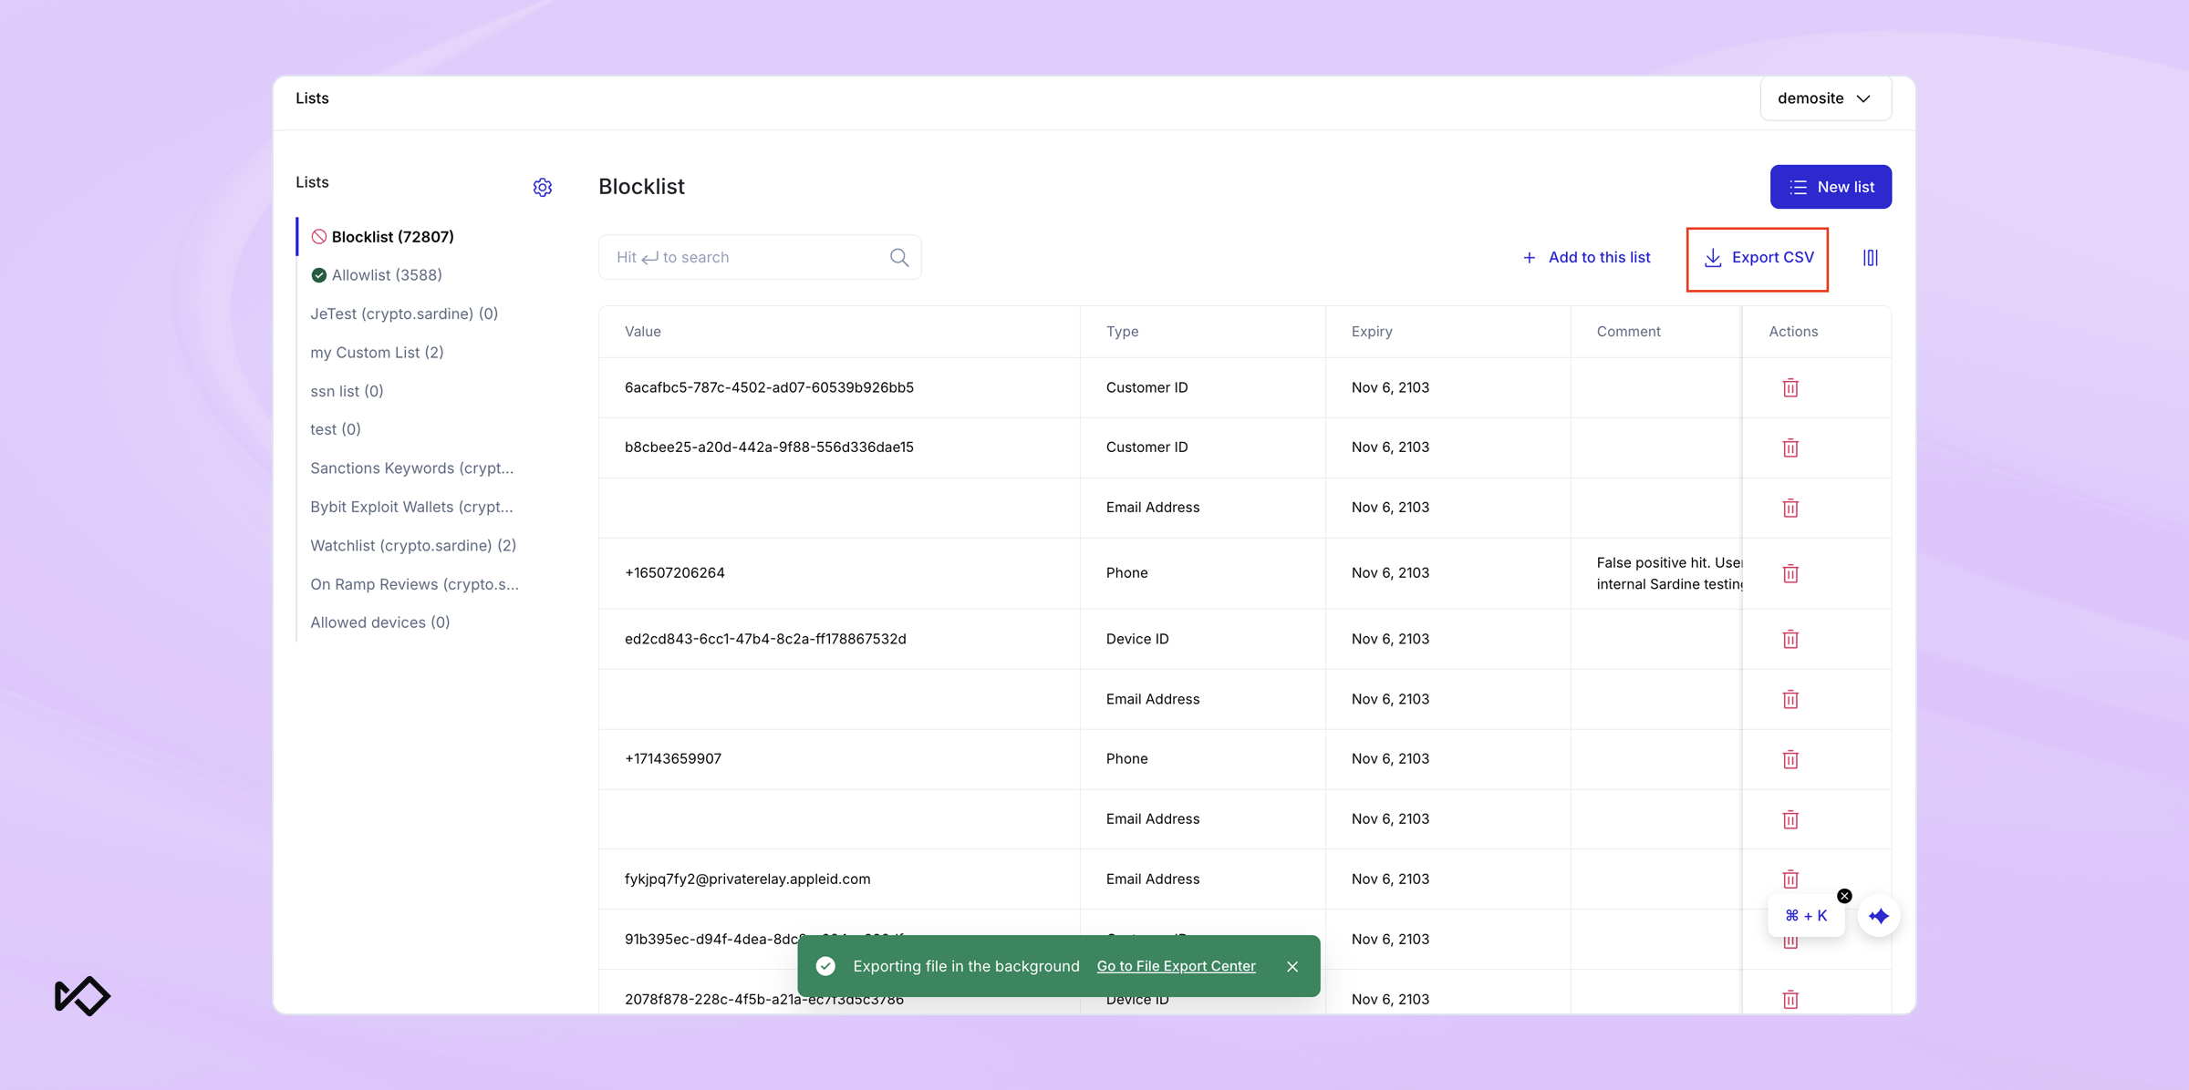Viewport: 2189px width, 1090px height.
Task: Open the demosite dropdown
Action: [x=1825, y=98]
